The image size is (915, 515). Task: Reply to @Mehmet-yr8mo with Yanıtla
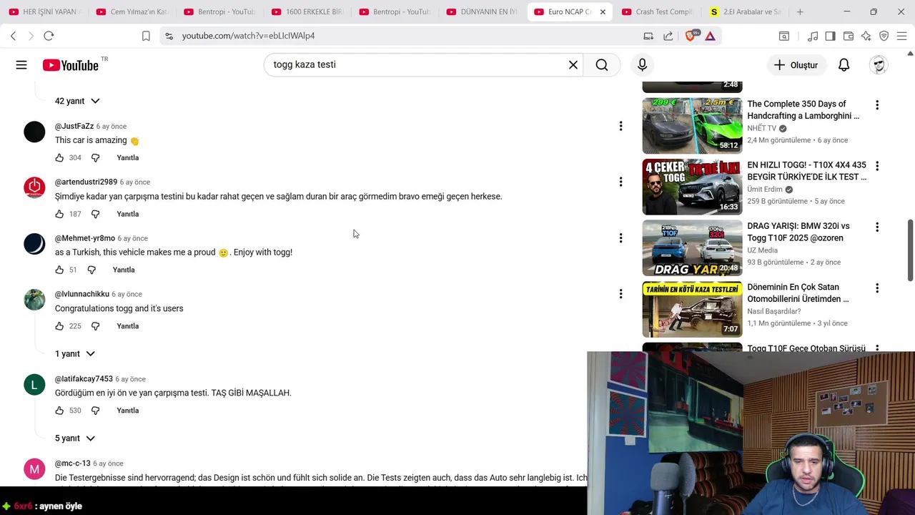(x=124, y=270)
